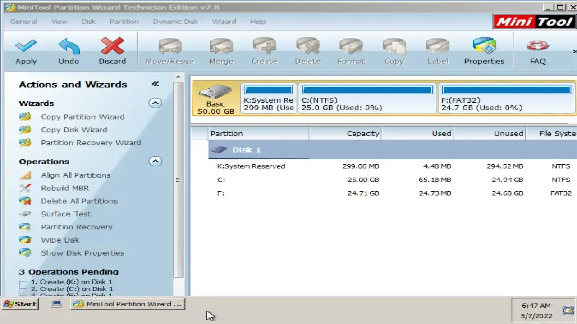Viewport: 577px width, 324px height.
Task: Collapse the Wizards section
Action: 155,103
